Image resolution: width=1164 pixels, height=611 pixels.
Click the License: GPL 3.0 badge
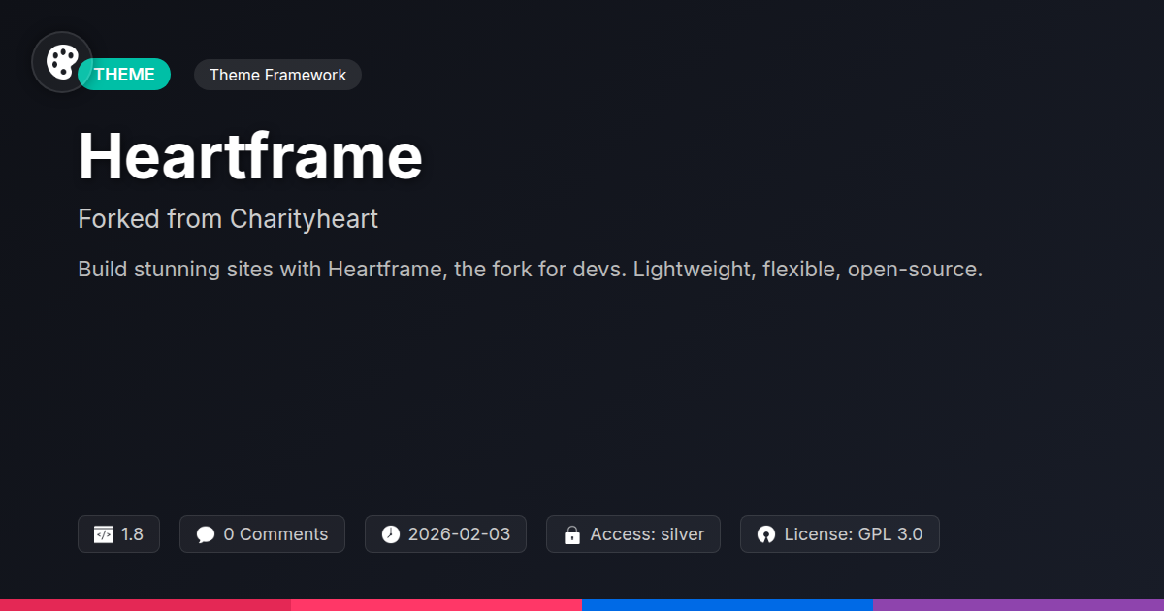point(840,534)
